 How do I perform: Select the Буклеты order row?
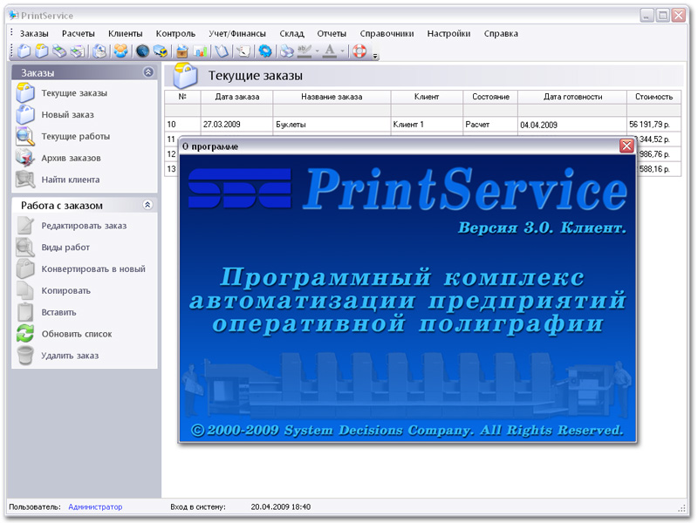coord(291,125)
